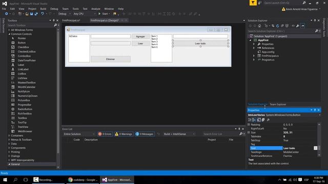Image resolution: width=328 pixels, height=184 pixels.
Task: Open the Debug configuration dropdown
Action: [64, 14]
